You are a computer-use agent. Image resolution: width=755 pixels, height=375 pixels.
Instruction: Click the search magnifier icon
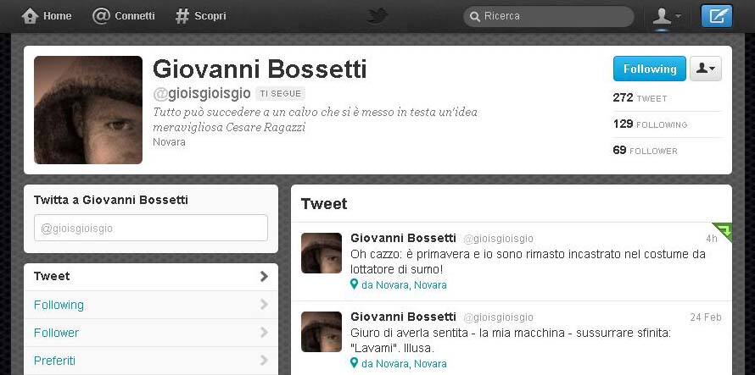(x=475, y=17)
